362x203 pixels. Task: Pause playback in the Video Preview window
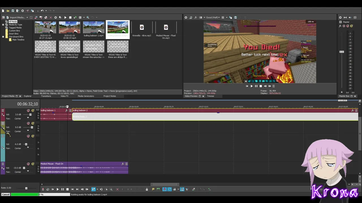click(x=256, y=86)
